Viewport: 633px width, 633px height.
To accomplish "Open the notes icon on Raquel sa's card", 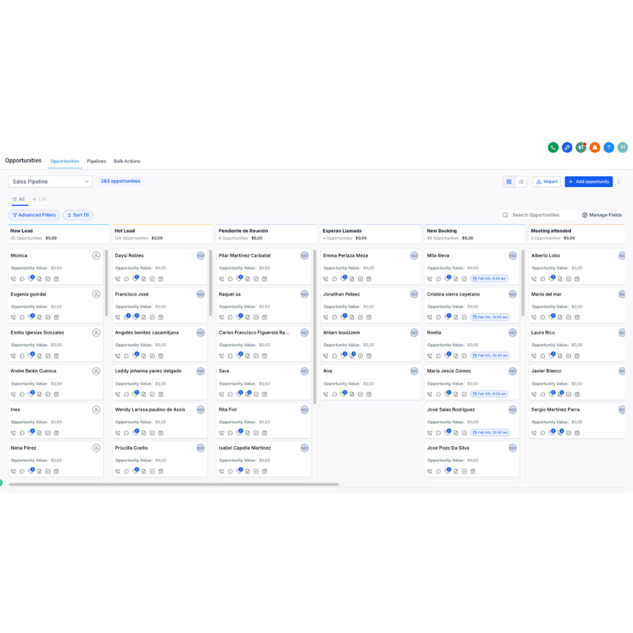I will click(247, 317).
